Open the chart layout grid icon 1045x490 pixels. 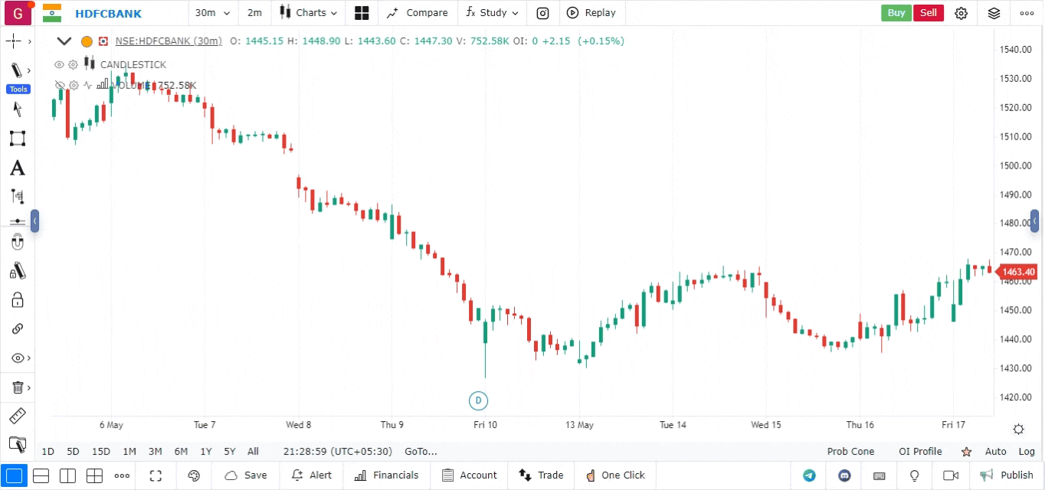click(362, 13)
